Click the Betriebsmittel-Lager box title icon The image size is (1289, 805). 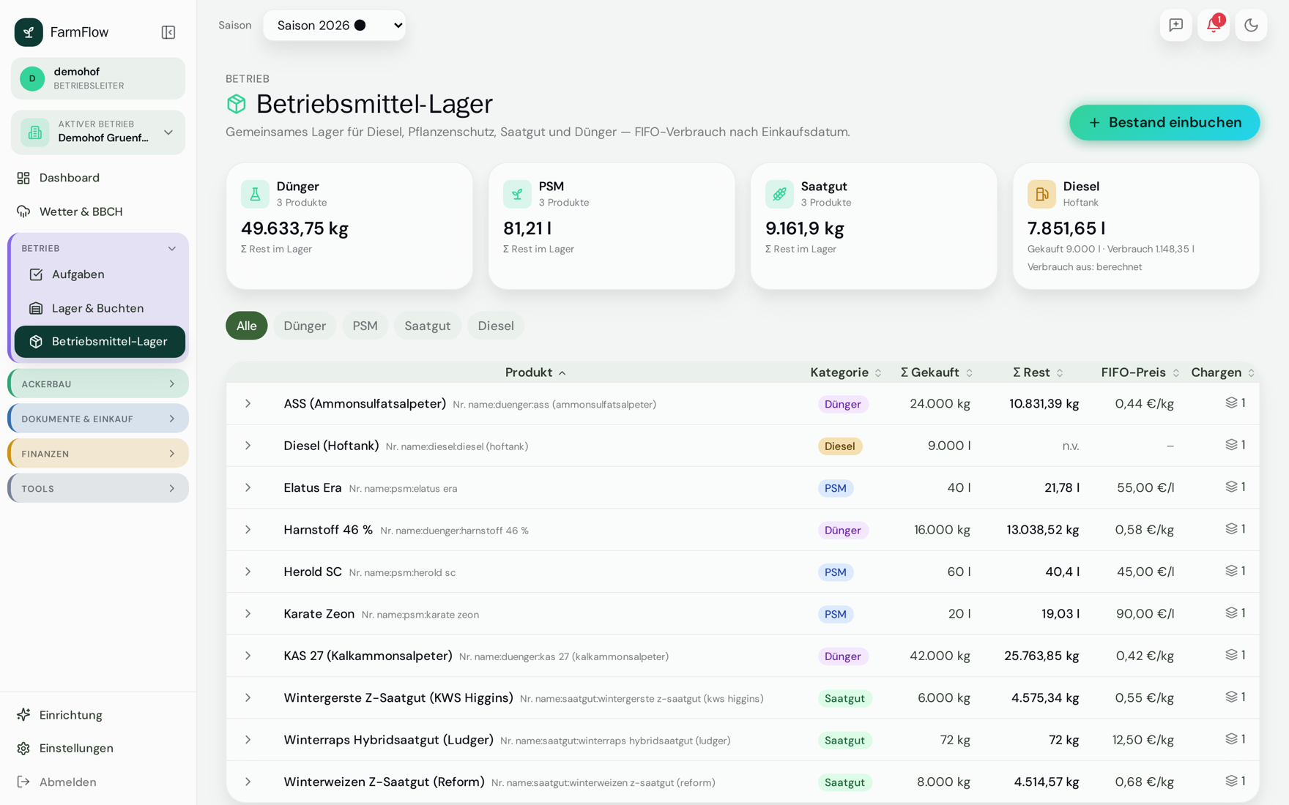coord(236,104)
